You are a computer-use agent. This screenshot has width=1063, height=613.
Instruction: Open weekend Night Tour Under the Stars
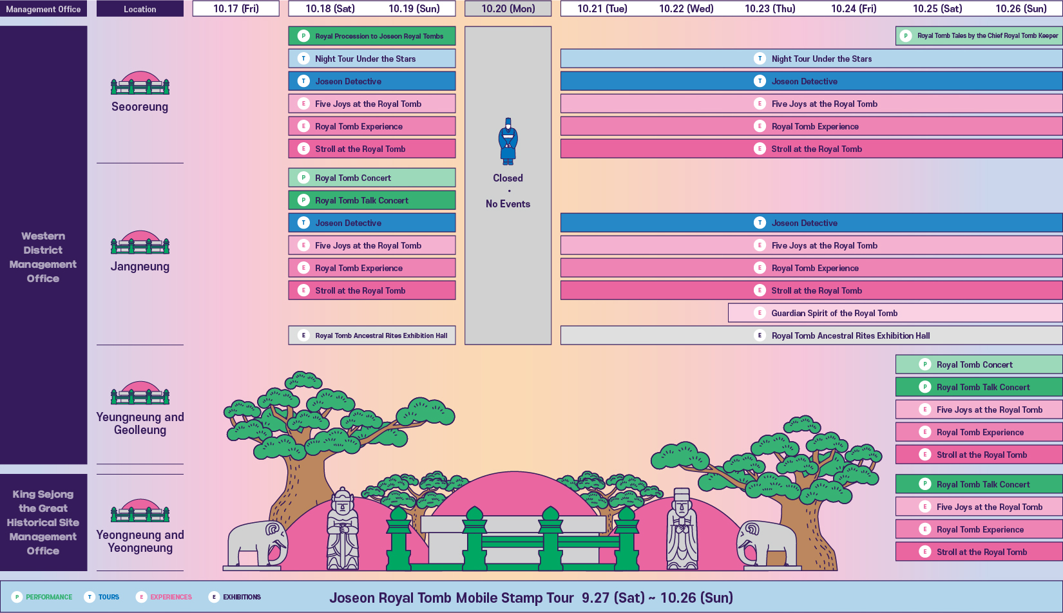coord(372,59)
